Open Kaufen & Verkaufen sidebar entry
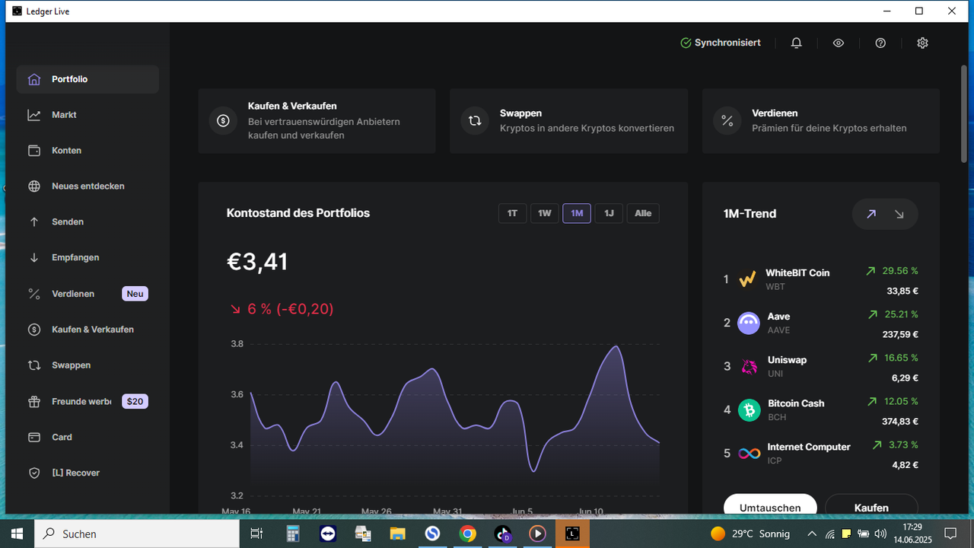 [88, 330]
